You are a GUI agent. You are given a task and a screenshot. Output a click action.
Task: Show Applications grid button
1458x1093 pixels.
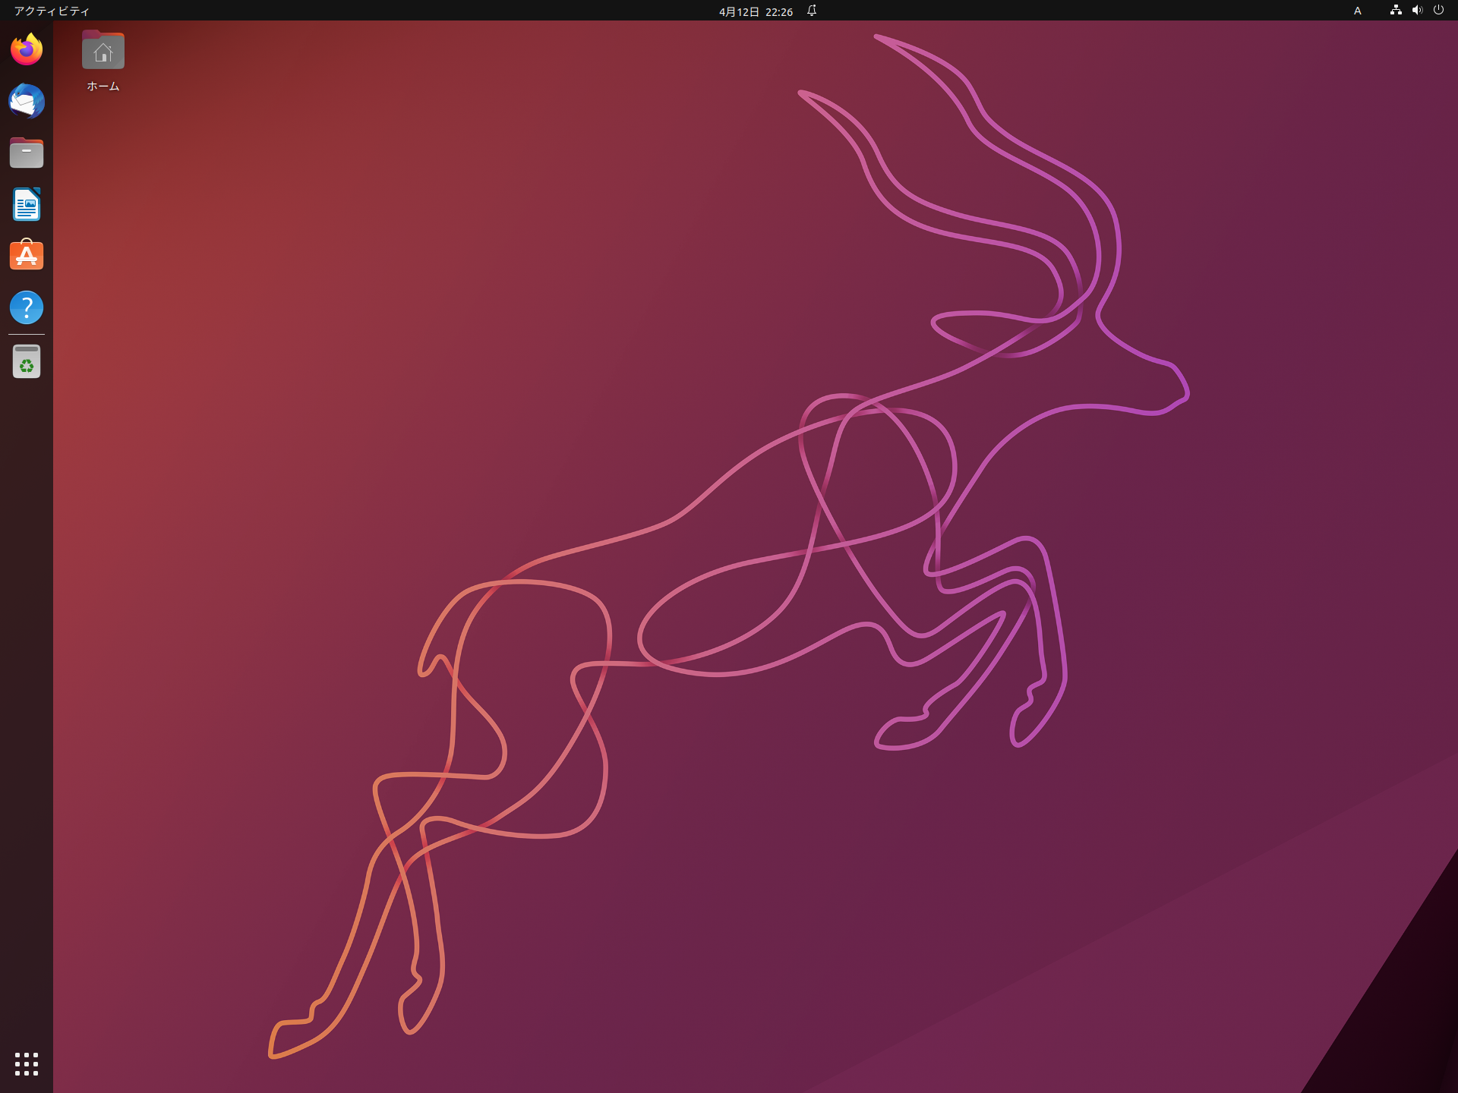27,1063
